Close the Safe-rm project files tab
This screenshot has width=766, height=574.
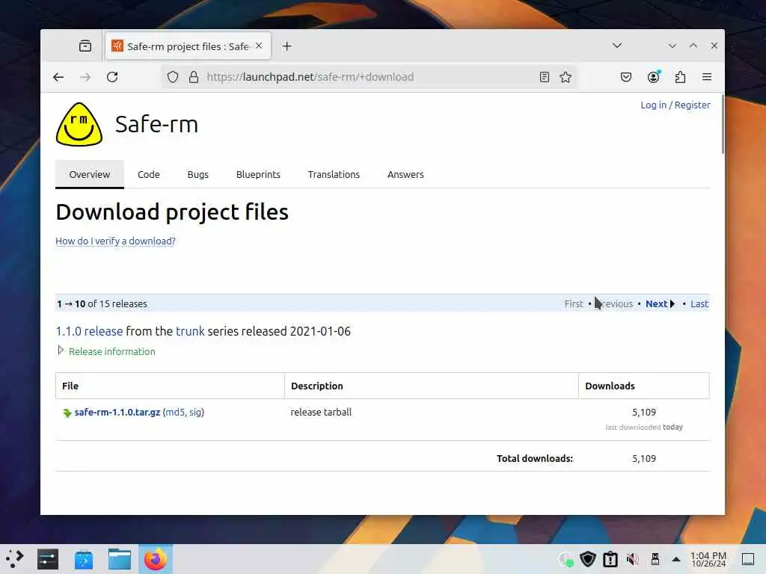[259, 46]
